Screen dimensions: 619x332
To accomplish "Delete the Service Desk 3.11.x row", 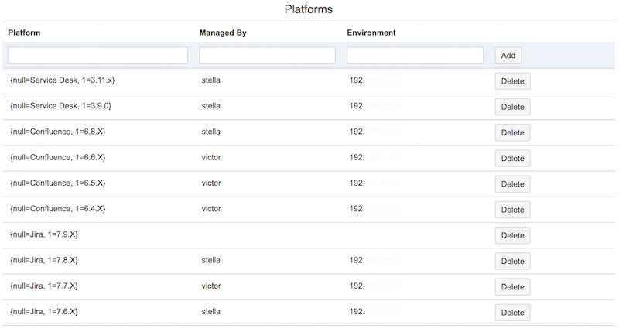I will click(512, 81).
